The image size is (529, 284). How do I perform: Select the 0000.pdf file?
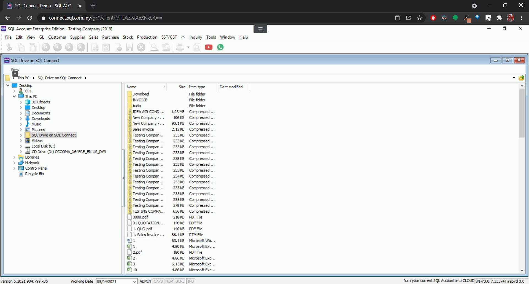[x=140, y=217]
